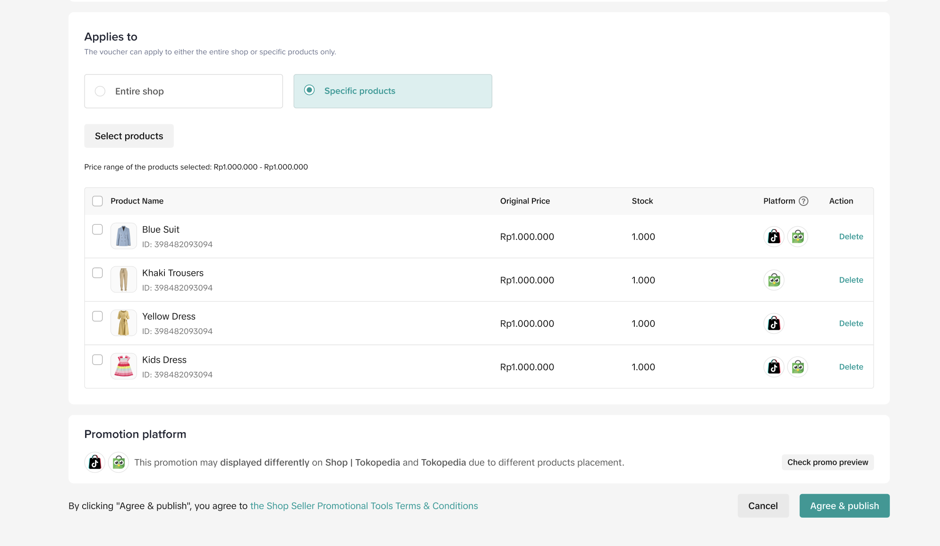Click Check promo preview button

coord(828,462)
